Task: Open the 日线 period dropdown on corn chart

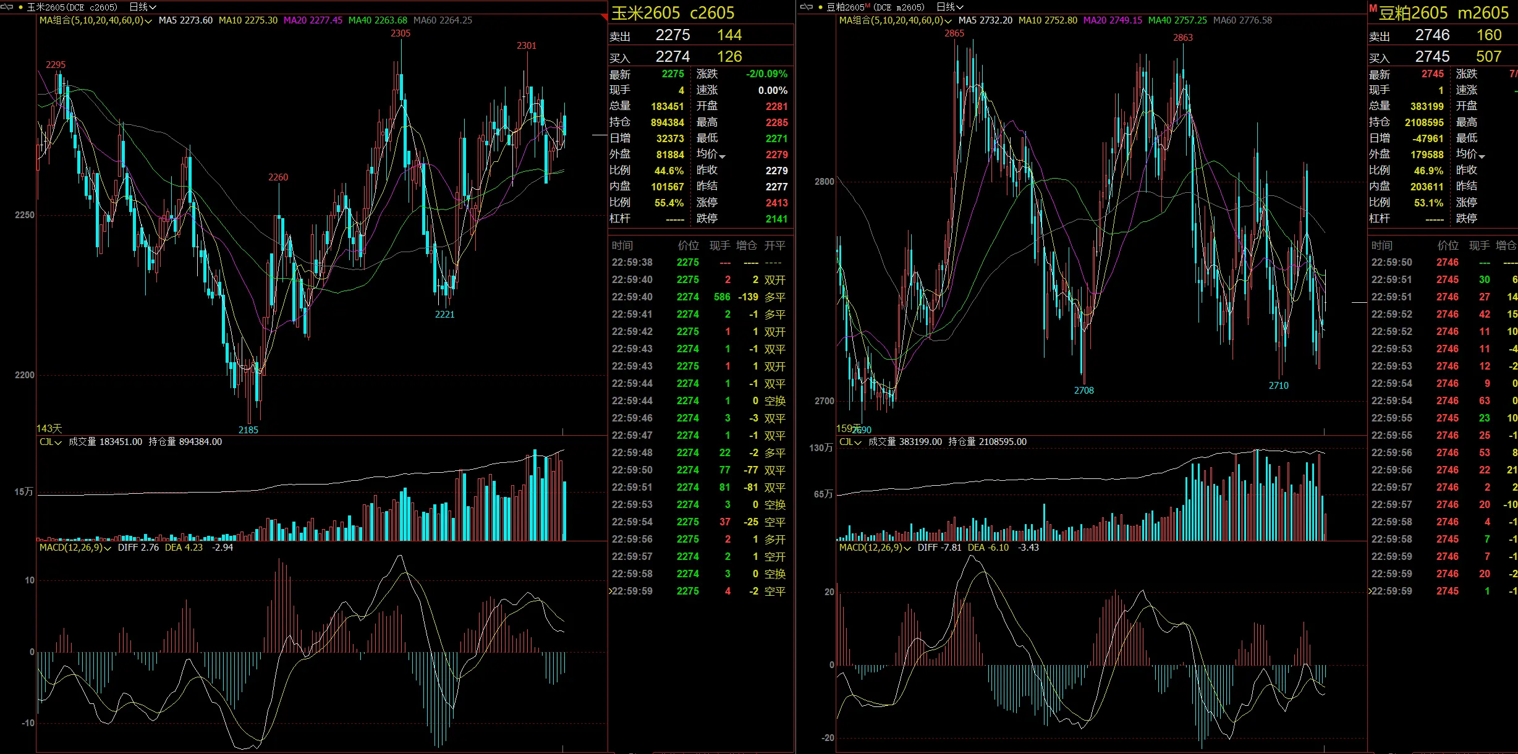Action: click(x=143, y=7)
